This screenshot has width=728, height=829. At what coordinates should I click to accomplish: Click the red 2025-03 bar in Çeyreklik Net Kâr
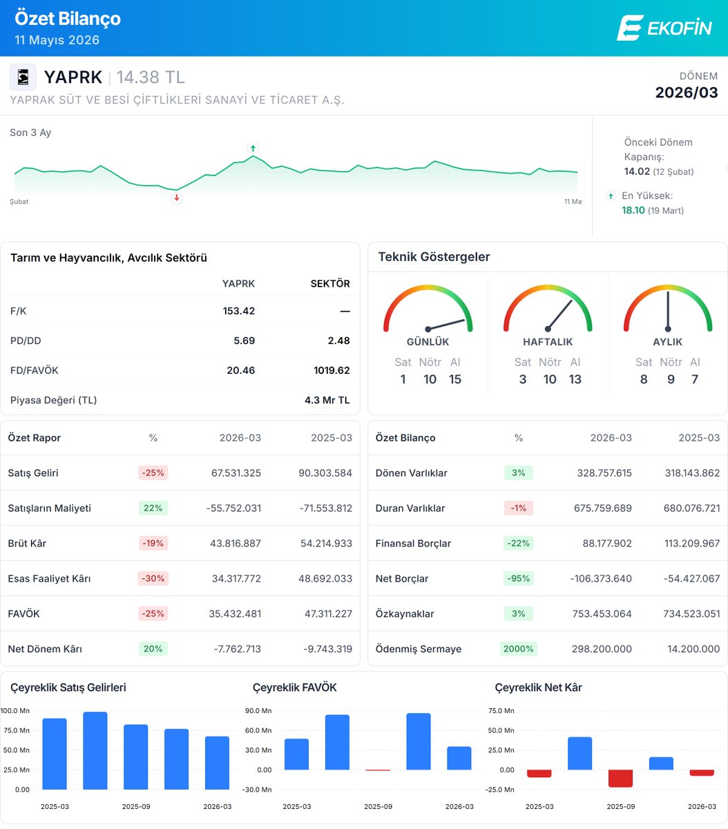pyautogui.click(x=540, y=774)
